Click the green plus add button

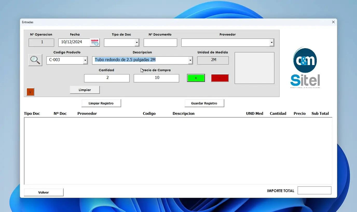point(196,78)
